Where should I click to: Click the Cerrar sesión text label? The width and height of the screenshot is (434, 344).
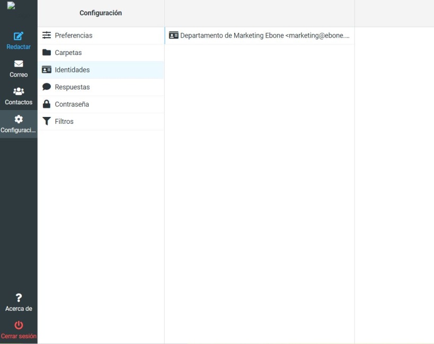19,336
